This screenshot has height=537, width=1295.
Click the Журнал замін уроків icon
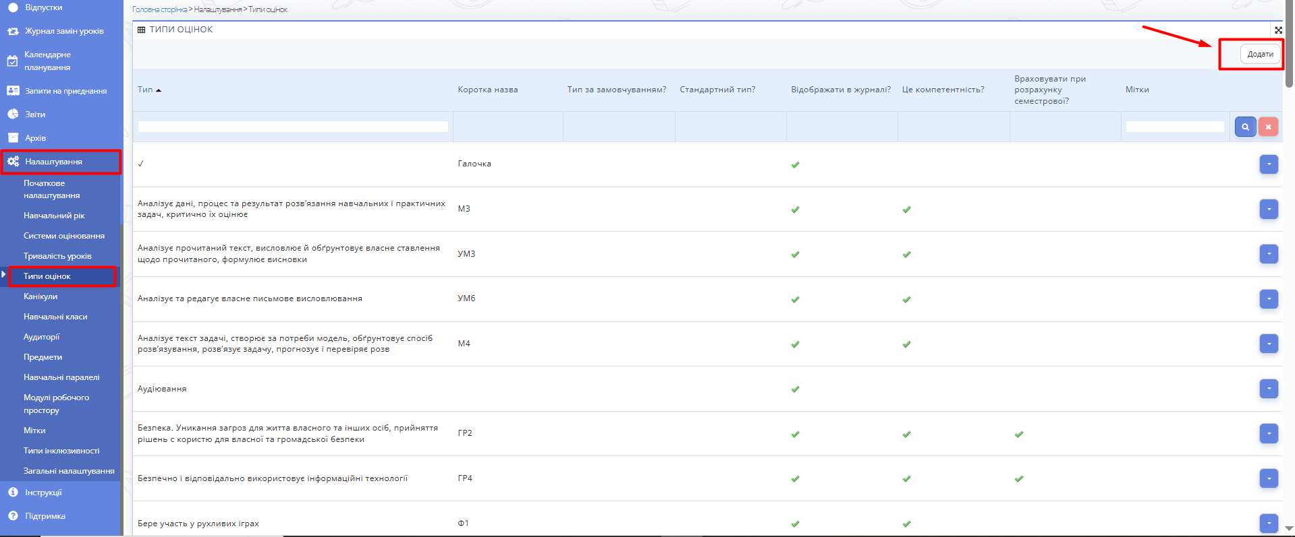point(13,31)
